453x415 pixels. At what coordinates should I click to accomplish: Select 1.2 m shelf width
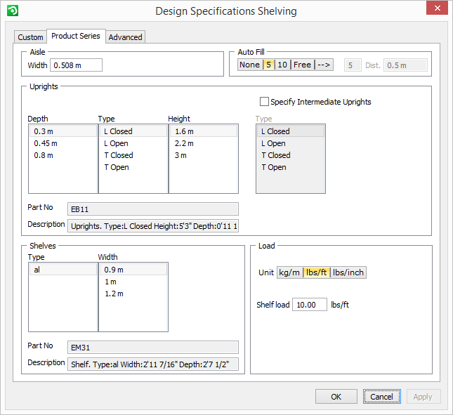coord(113,294)
